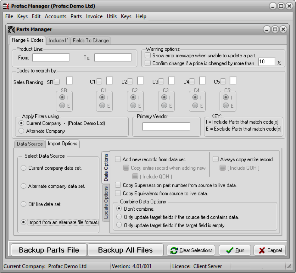
Task: Switch to the Include If tab
Action: click(58, 40)
